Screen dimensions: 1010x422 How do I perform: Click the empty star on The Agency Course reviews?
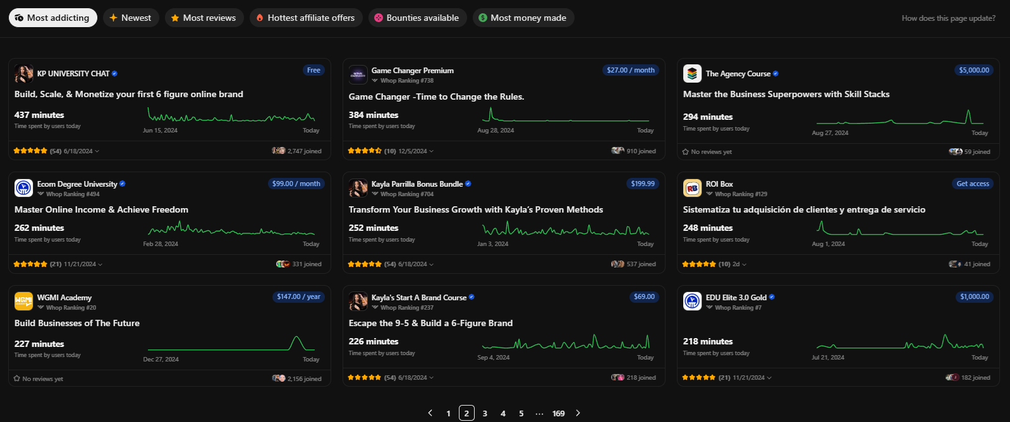pos(686,152)
